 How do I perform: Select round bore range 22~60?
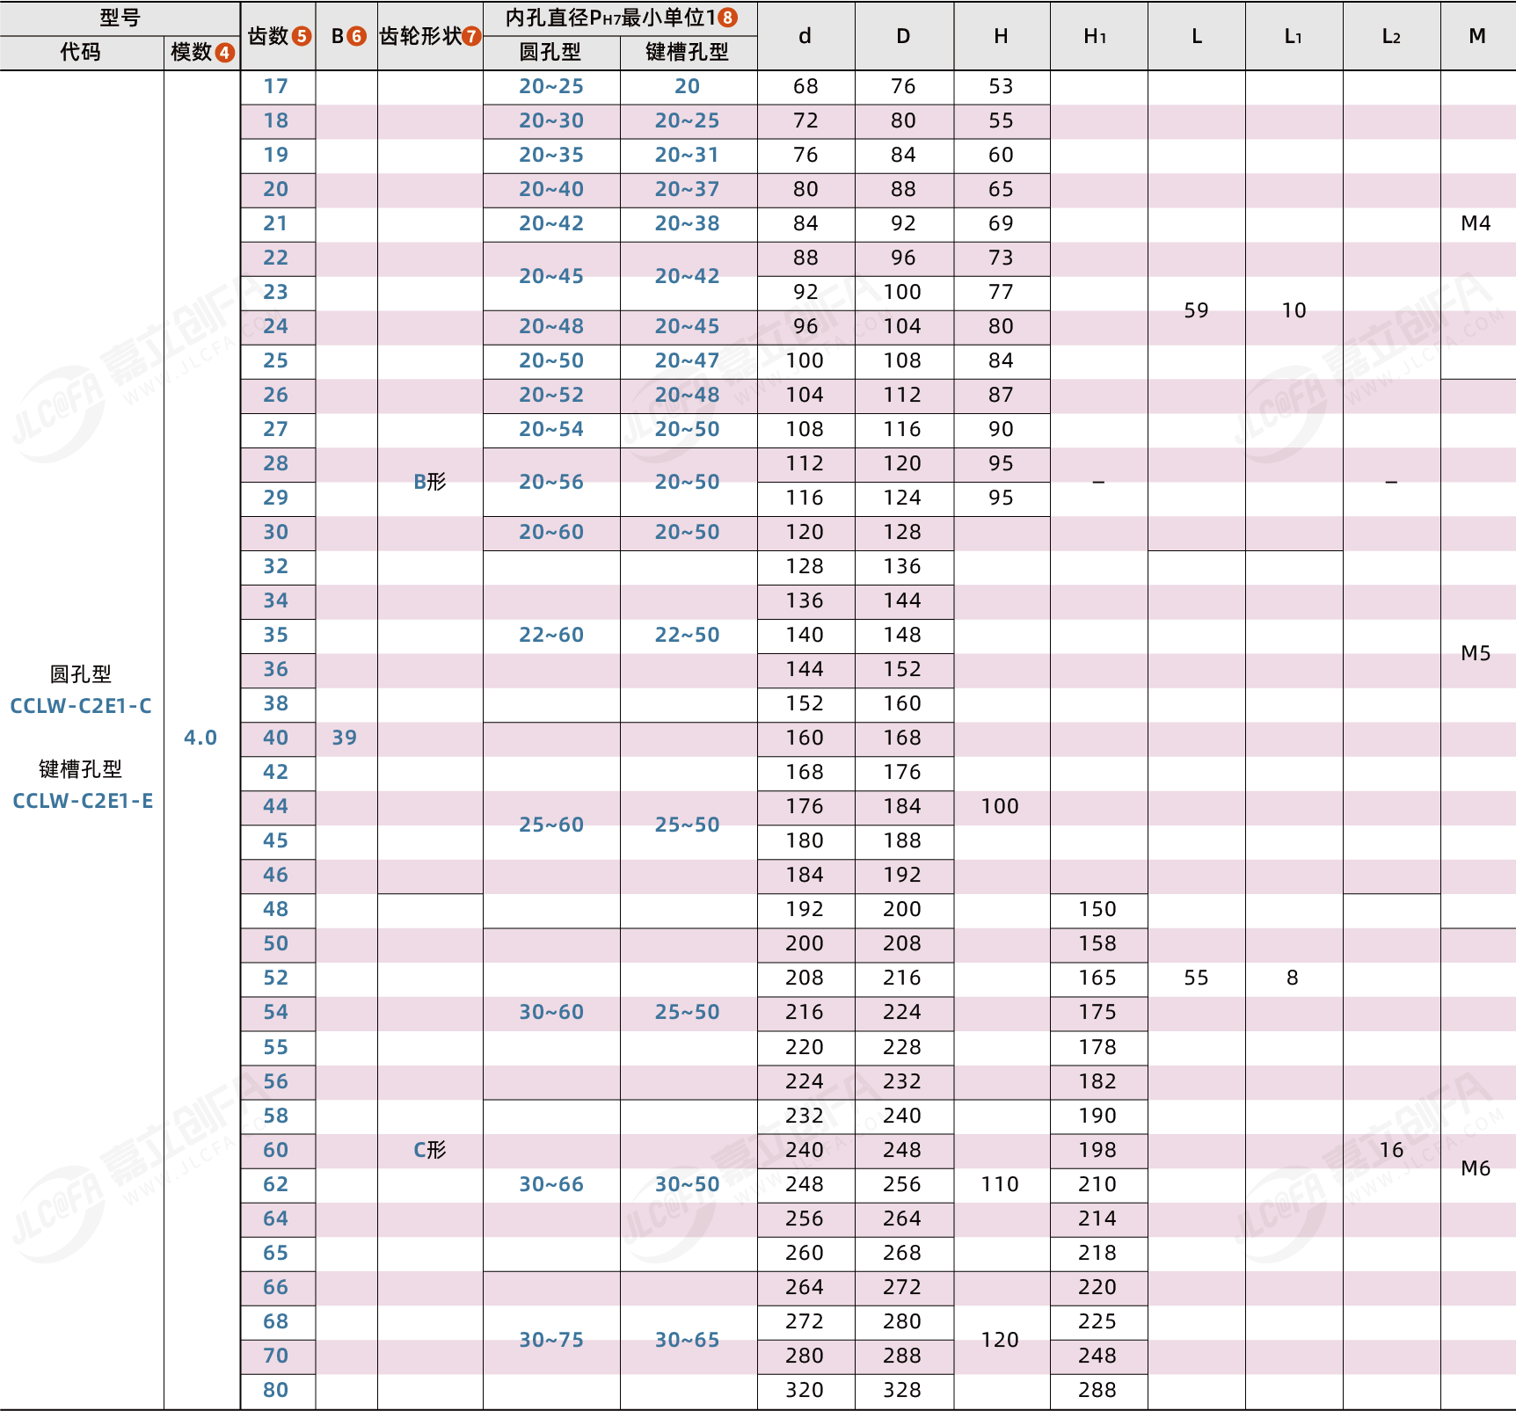(x=551, y=635)
